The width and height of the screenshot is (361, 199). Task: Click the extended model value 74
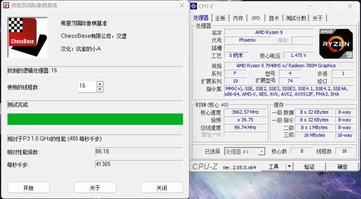click(290, 81)
